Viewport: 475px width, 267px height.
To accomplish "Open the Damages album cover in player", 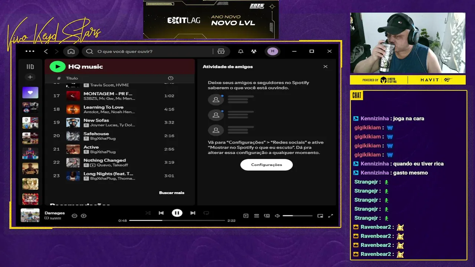I will click(x=30, y=215).
